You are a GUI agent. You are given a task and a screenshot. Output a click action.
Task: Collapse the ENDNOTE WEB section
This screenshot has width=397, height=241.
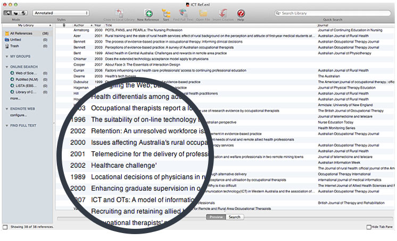(x=7, y=109)
